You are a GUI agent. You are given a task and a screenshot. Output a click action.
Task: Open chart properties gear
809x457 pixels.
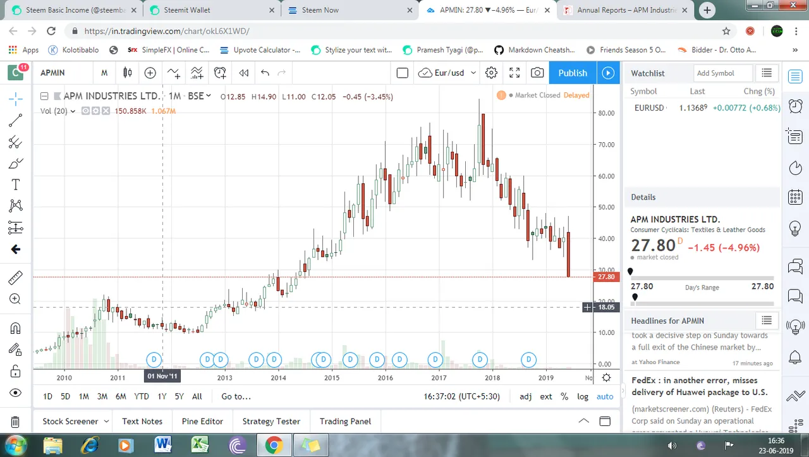(x=491, y=73)
